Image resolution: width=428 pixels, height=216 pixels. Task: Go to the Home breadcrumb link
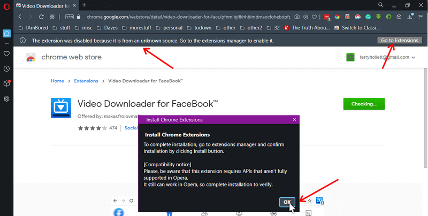pyautogui.click(x=57, y=81)
